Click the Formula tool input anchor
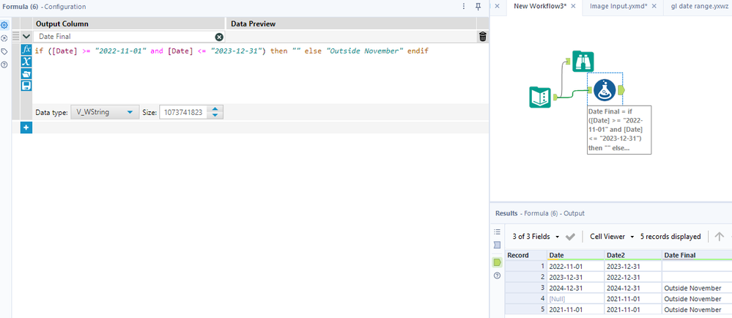Screen dimensions: 732x318 click(x=590, y=90)
